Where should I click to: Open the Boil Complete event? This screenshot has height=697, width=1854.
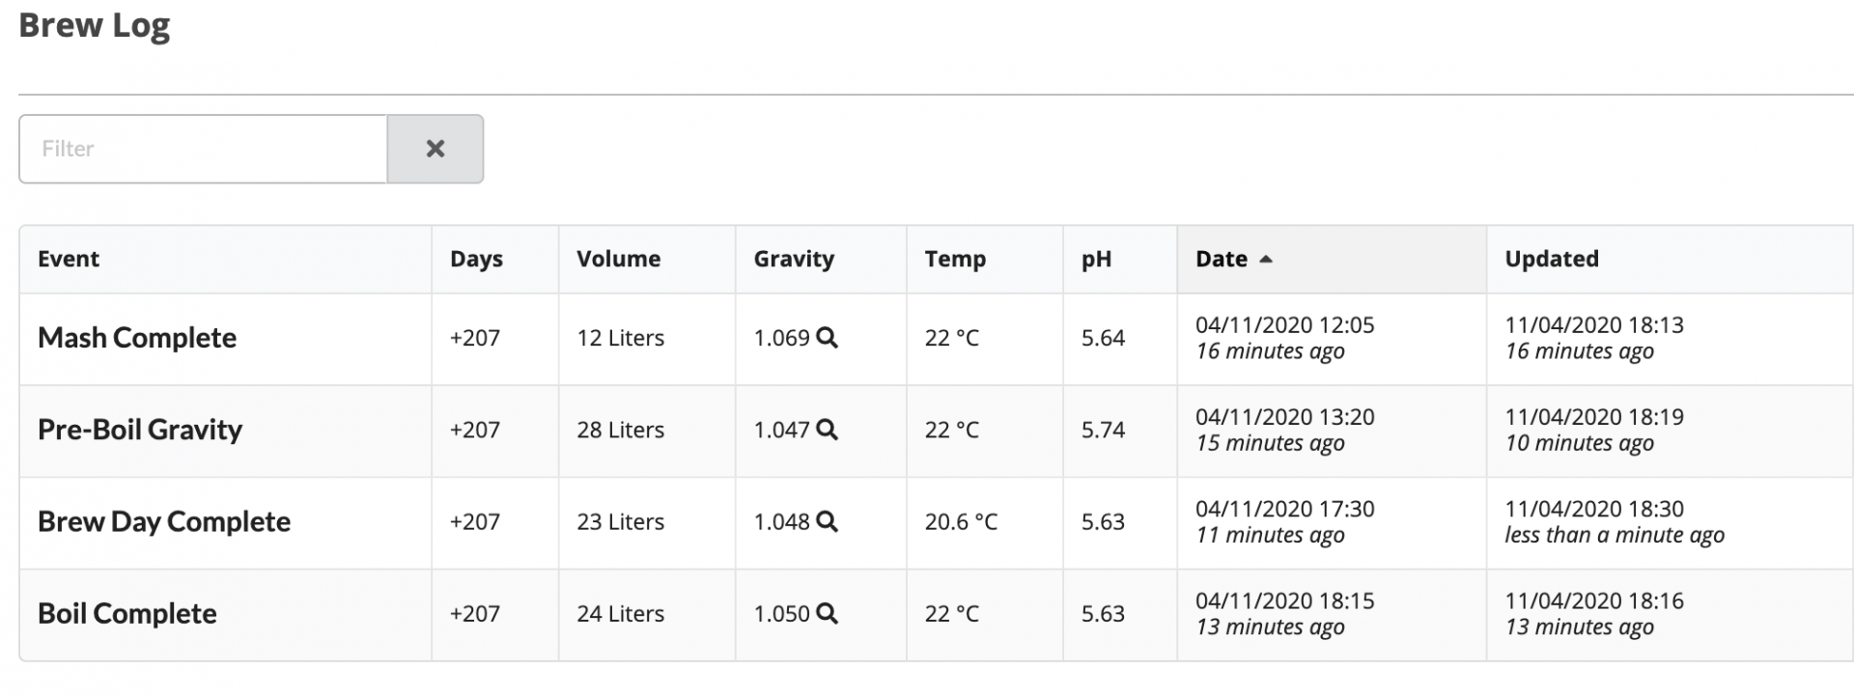(x=127, y=613)
